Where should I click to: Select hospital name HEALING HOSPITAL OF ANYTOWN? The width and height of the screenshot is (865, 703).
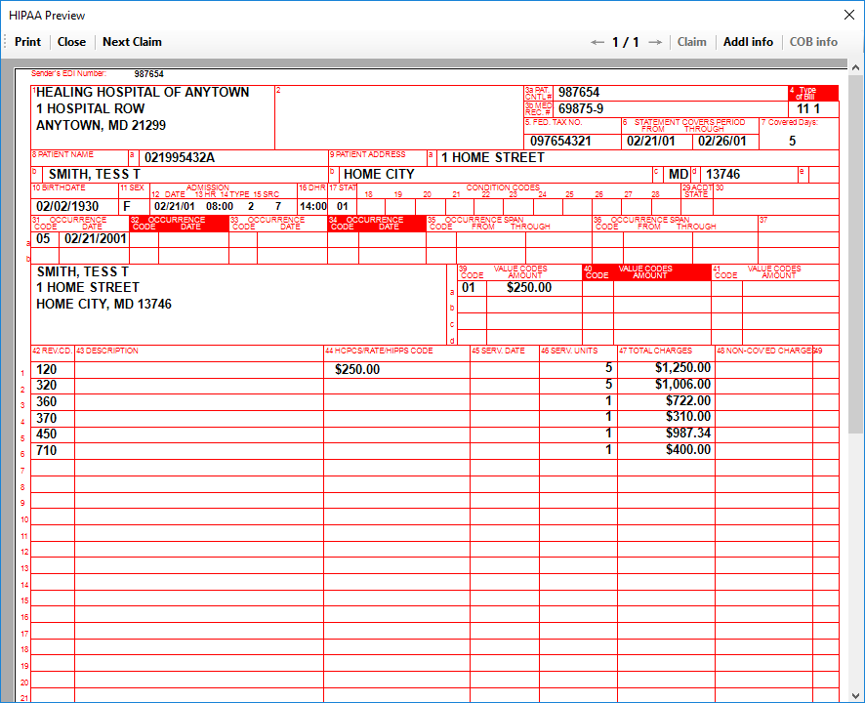[143, 92]
